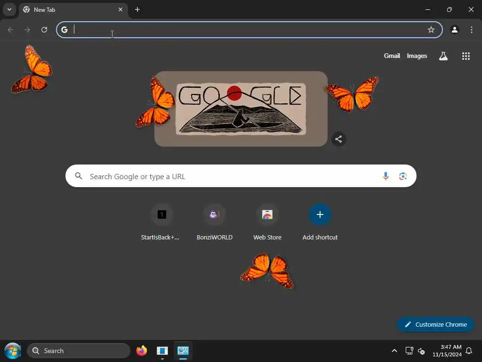Restore down the Chrome window

[449, 9]
